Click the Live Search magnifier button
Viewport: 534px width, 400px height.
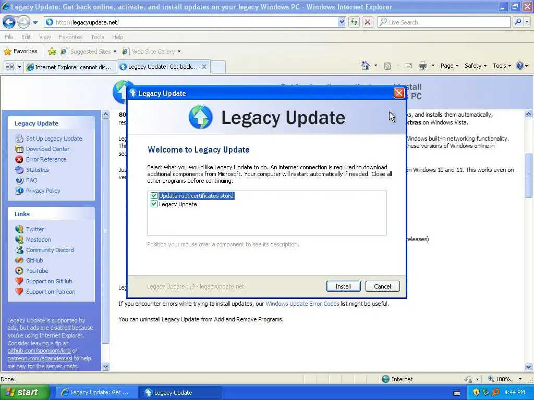pos(518,22)
